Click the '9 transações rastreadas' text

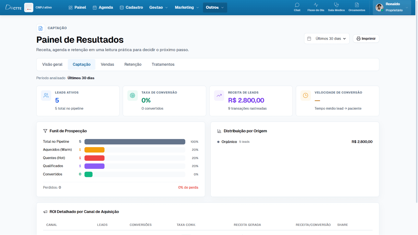tap(247, 109)
